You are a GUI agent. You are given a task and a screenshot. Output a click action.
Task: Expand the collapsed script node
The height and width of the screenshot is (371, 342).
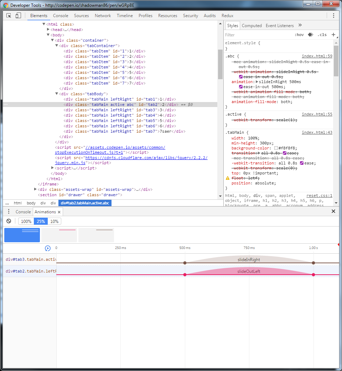click(52, 168)
